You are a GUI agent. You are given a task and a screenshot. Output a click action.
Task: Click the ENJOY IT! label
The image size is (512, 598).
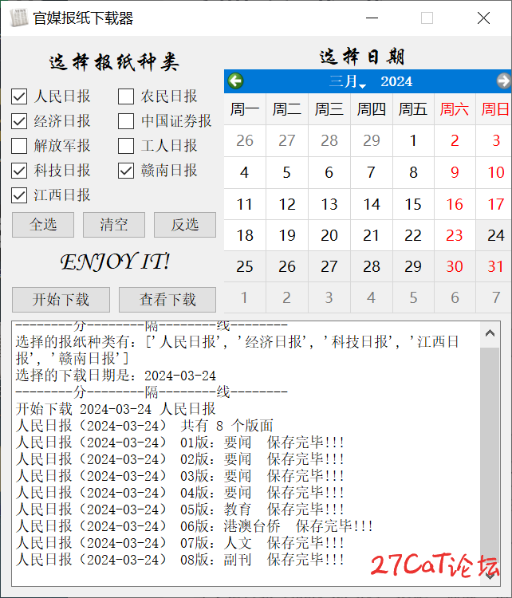click(x=115, y=262)
